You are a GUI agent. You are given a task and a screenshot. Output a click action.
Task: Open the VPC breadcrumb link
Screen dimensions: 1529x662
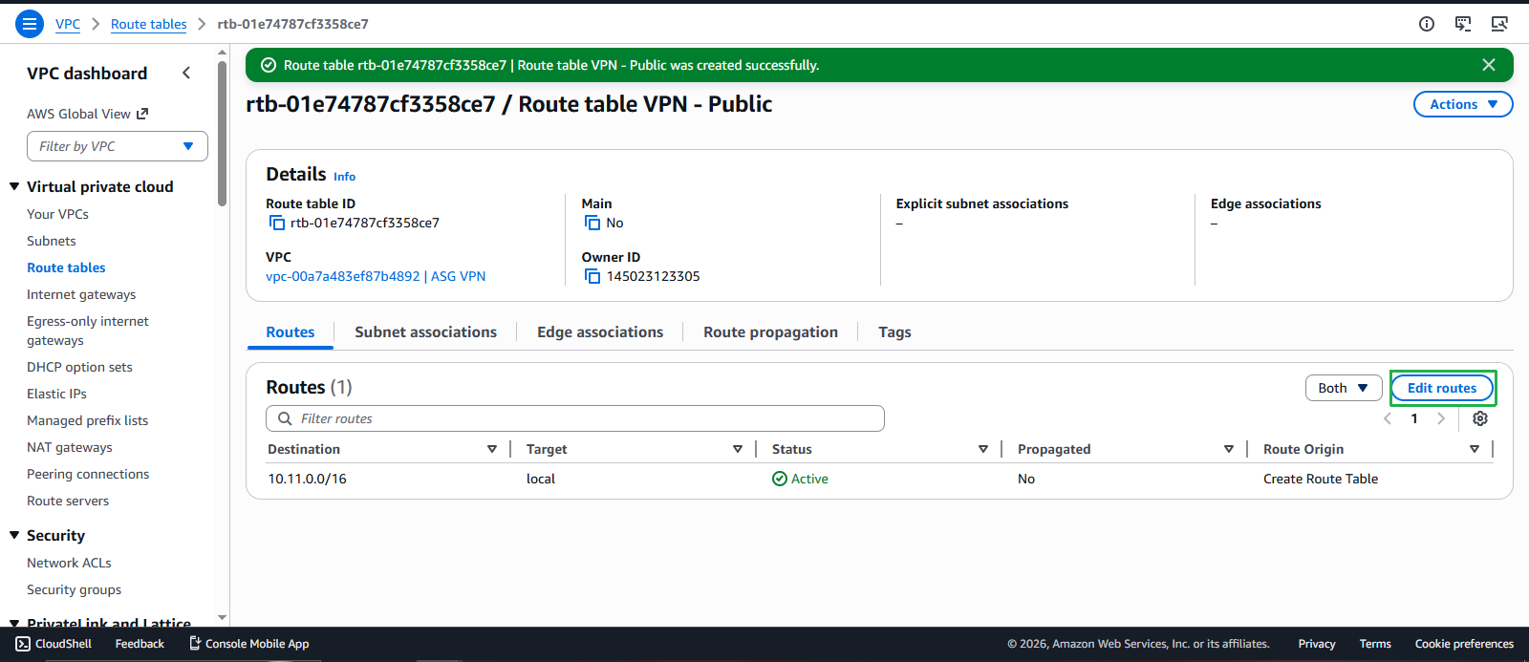tap(68, 24)
